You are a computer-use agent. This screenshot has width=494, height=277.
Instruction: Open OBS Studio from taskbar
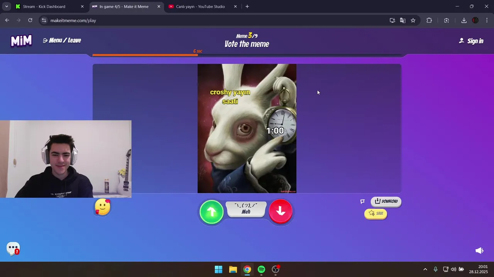276,269
